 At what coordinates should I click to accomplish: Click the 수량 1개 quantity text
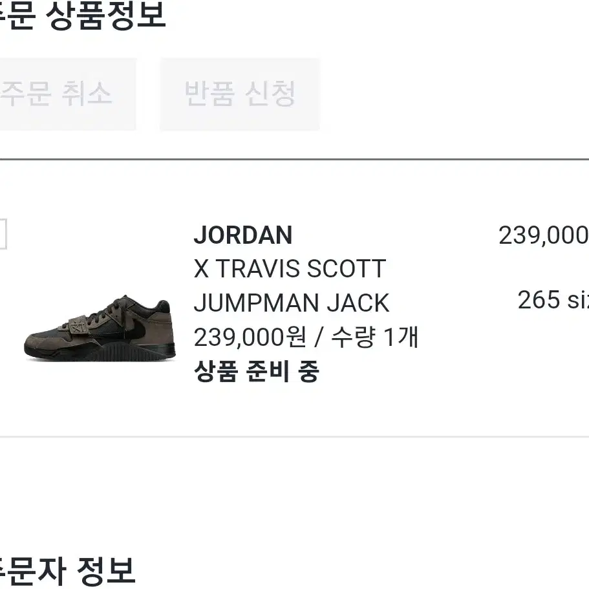pos(375,337)
